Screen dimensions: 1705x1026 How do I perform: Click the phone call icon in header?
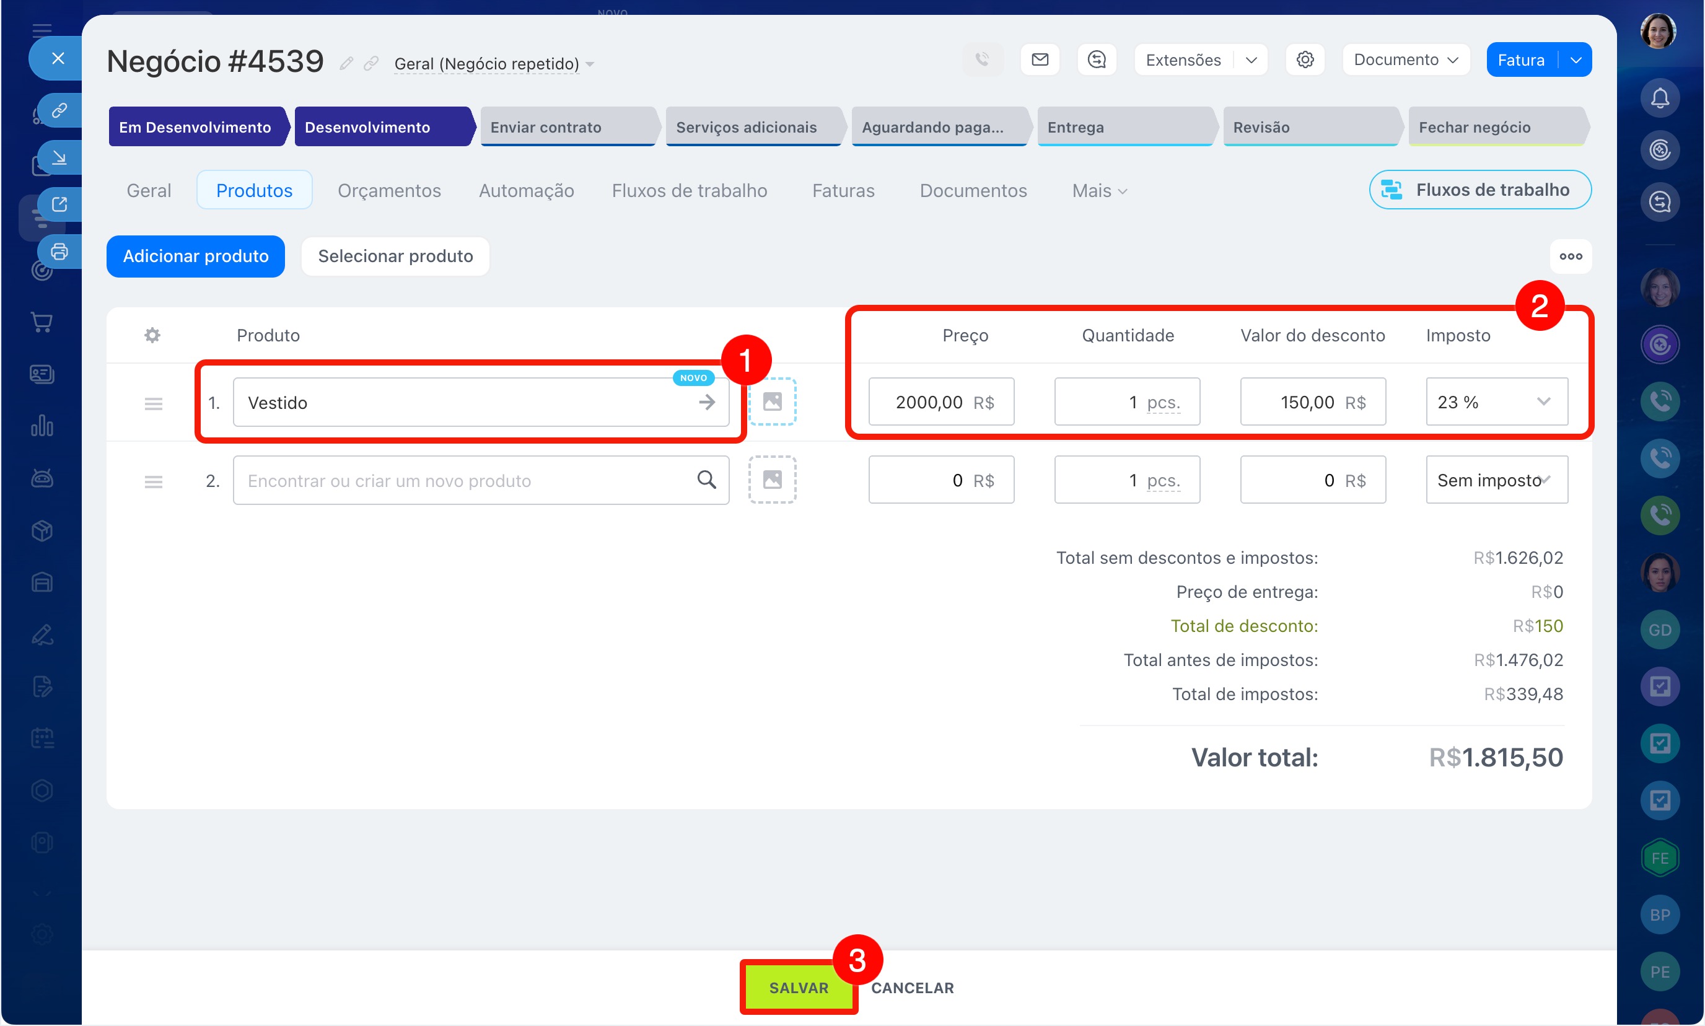coord(983,60)
